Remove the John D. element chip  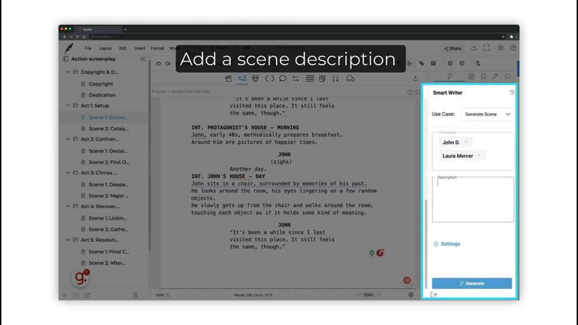(x=466, y=142)
